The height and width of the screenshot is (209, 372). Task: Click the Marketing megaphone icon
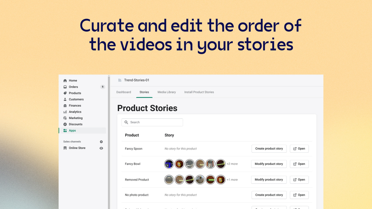pos(65,118)
